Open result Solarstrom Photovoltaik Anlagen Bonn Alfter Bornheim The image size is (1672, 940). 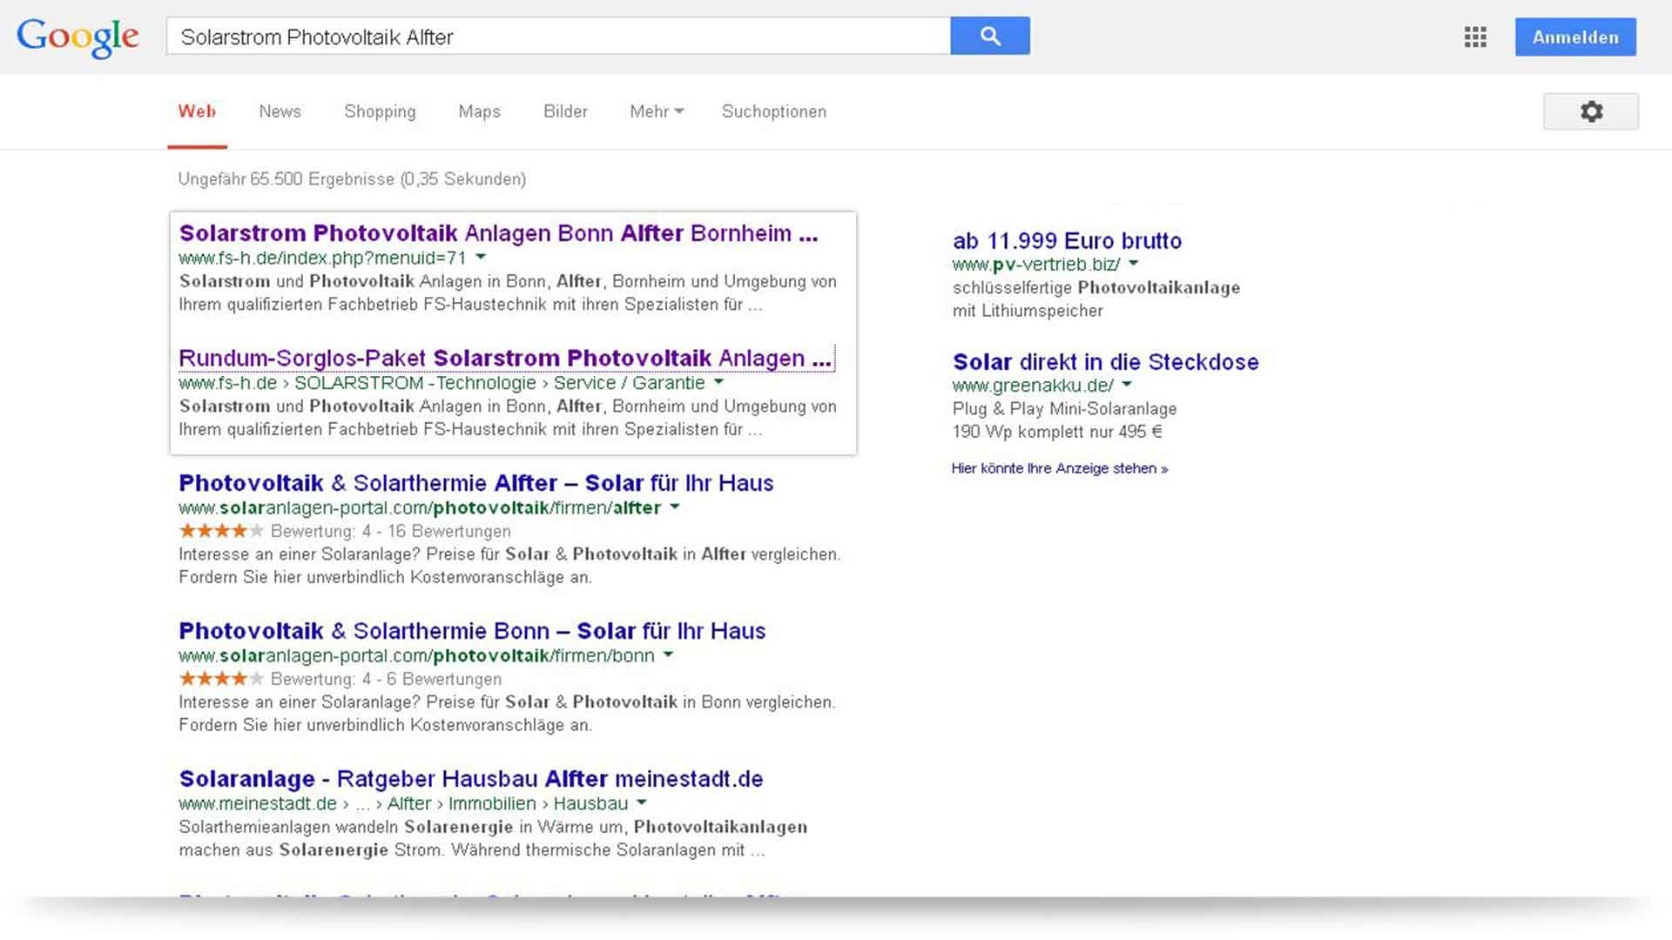[x=498, y=233]
